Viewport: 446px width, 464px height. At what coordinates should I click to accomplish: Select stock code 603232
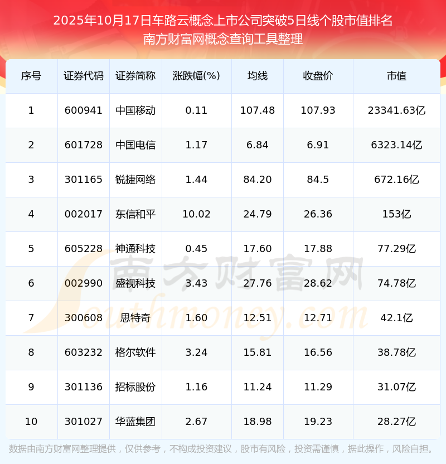pyautogui.click(x=84, y=352)
